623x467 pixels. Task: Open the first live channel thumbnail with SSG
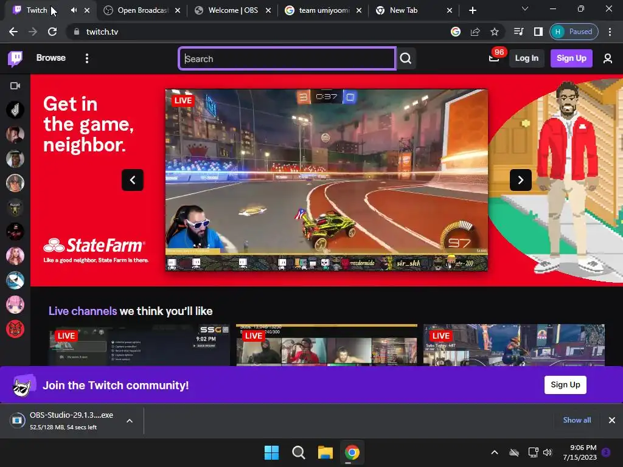139,345
